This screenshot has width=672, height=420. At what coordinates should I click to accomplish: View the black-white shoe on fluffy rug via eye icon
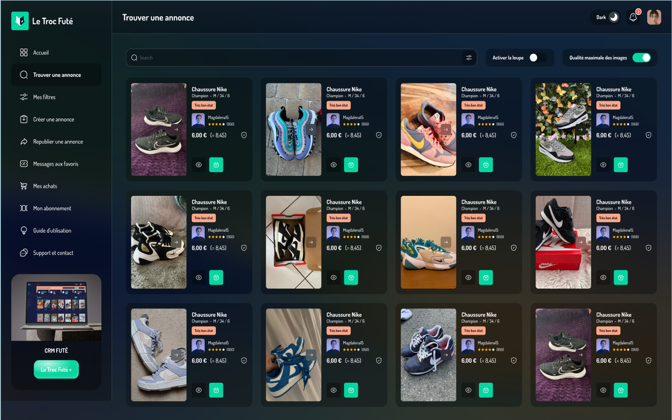(198, 278)
